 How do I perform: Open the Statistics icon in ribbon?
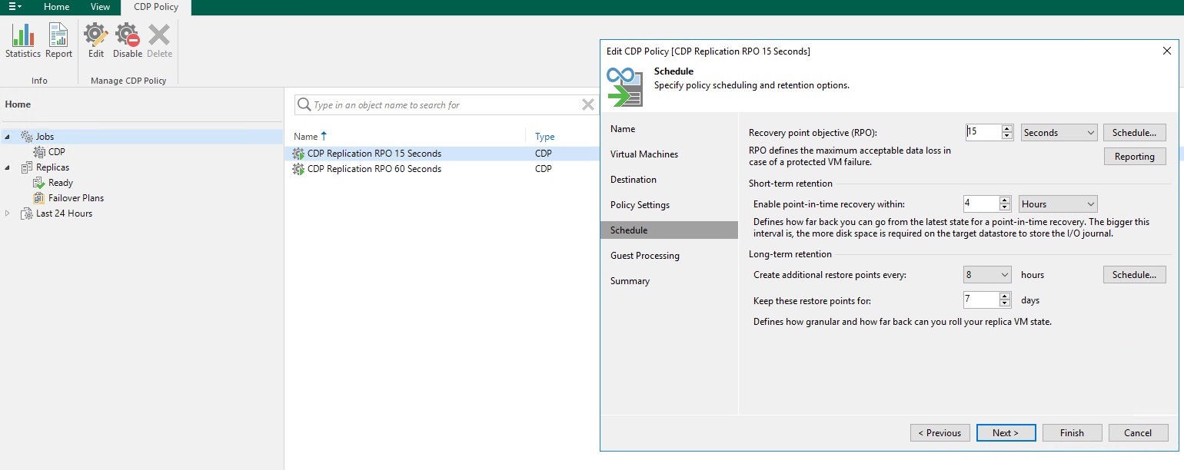click(22, 40)
